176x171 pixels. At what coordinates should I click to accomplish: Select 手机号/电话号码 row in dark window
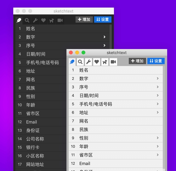(x=41, y=63)
